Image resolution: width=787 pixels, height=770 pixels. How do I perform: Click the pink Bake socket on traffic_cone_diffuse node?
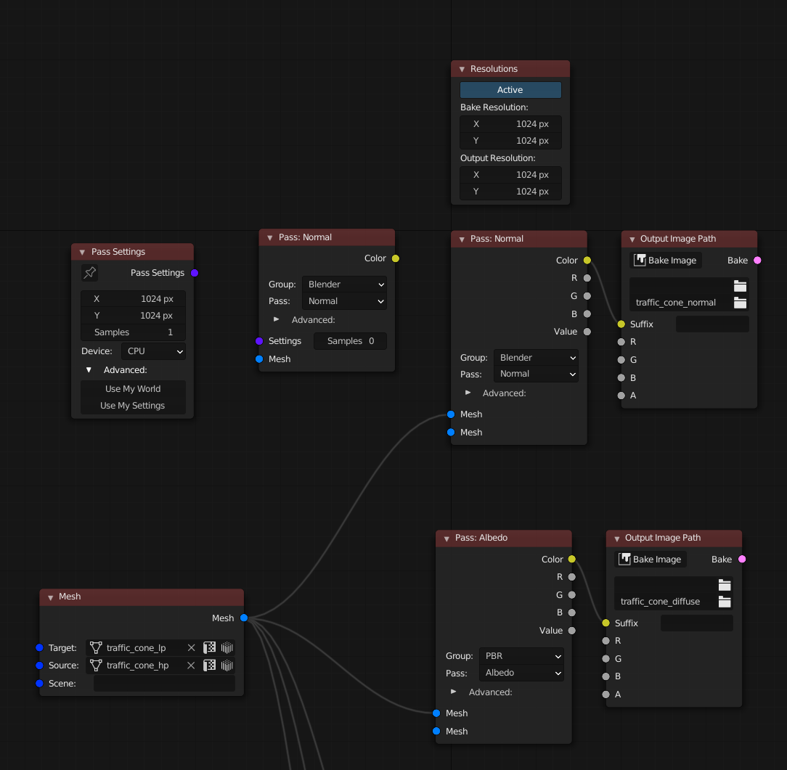pyautogui.click(x=742, y=560)
